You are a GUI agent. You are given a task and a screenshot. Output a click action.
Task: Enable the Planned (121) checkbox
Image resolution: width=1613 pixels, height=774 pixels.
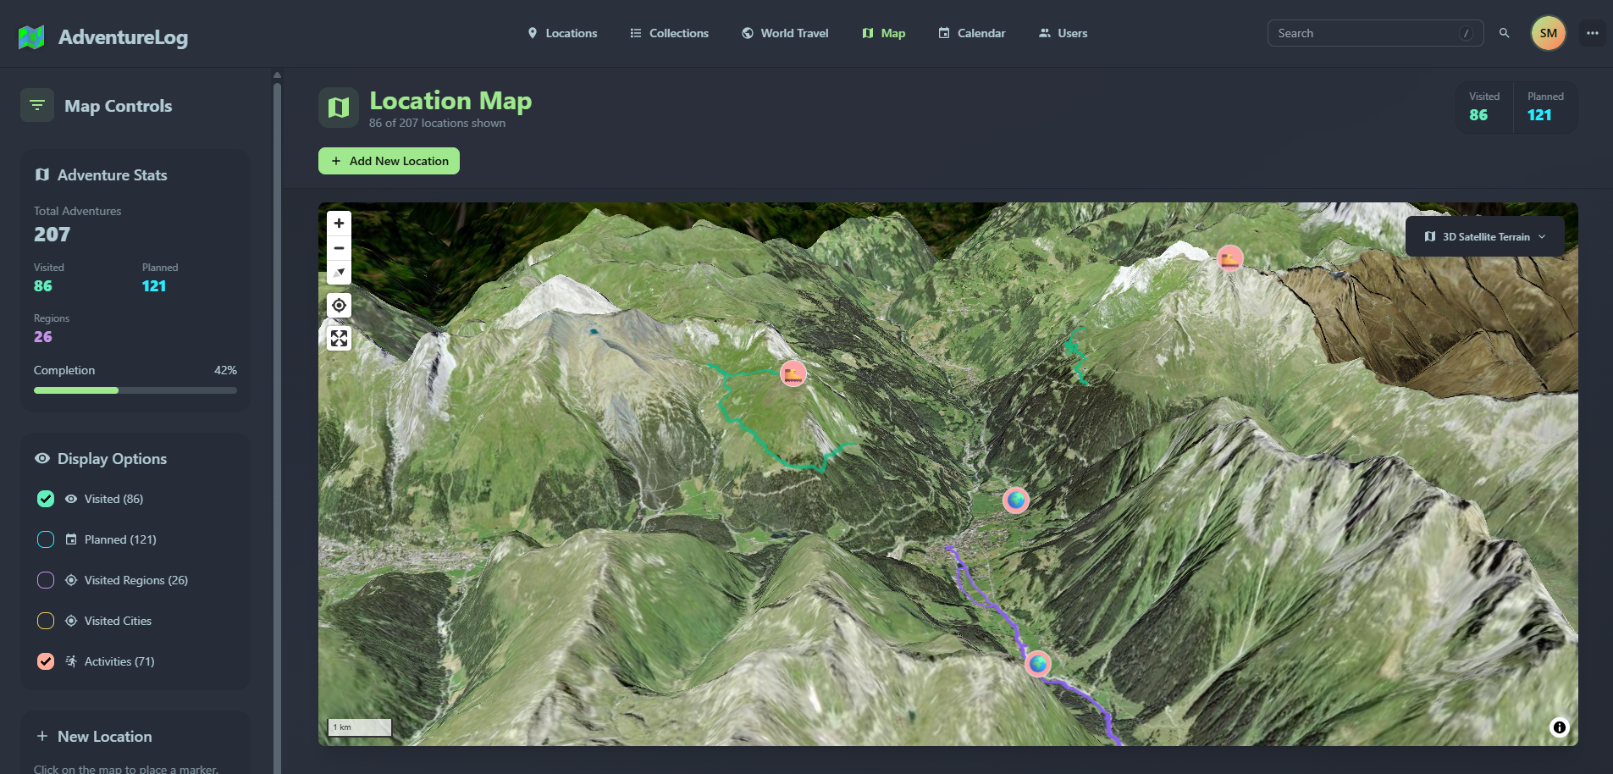pyautogui.click(x=46, y=539)
